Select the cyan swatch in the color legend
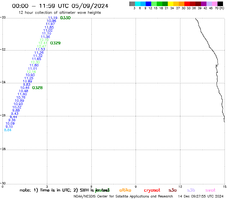The height and width of the screenshot is (199, 227). point(138,4)
